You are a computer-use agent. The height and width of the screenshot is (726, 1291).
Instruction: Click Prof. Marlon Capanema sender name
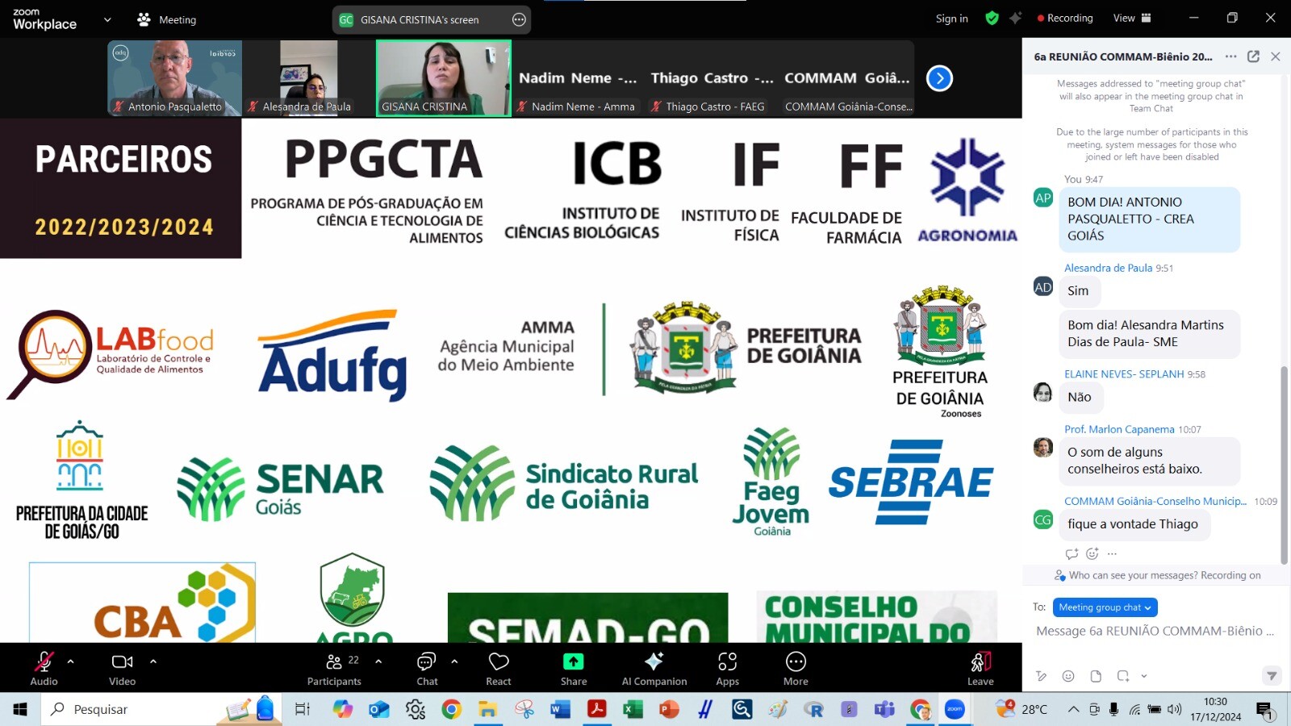[x=1119, y=429]
